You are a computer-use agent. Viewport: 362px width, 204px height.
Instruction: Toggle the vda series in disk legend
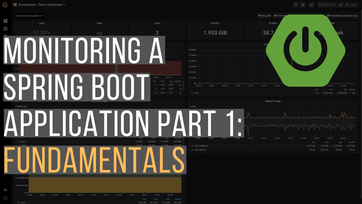[196, 93]
